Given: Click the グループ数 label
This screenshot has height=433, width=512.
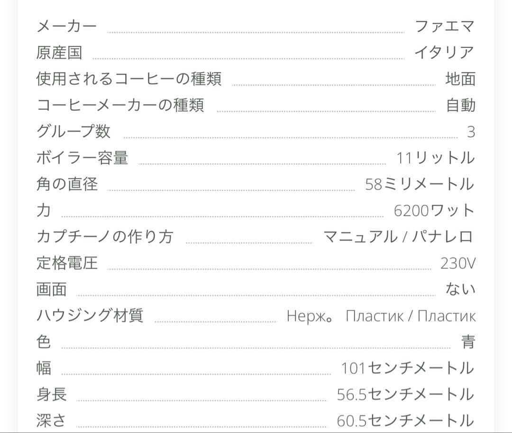Looking at the screenshot, I should [73, 131].
